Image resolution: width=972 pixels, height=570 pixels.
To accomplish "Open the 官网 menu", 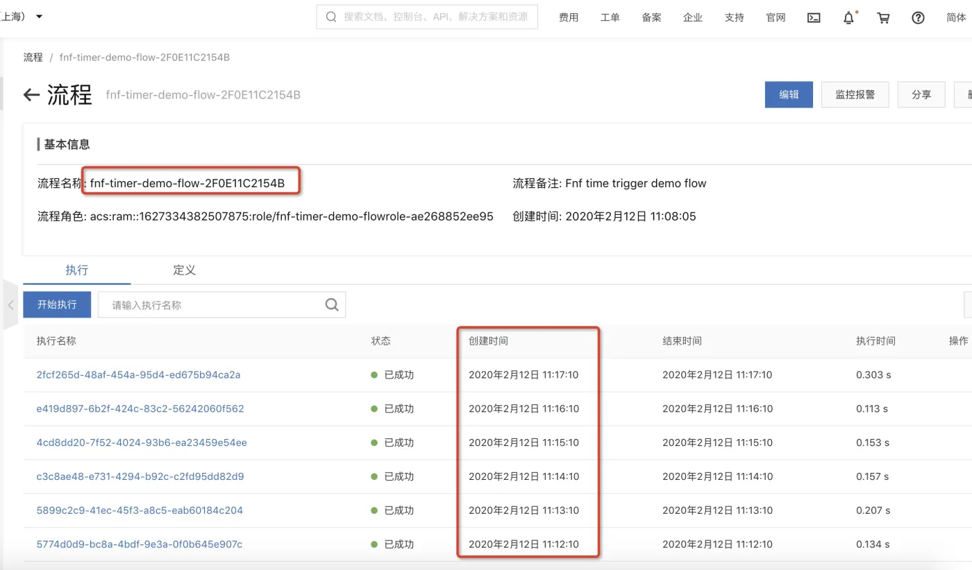I will point(776,18).
